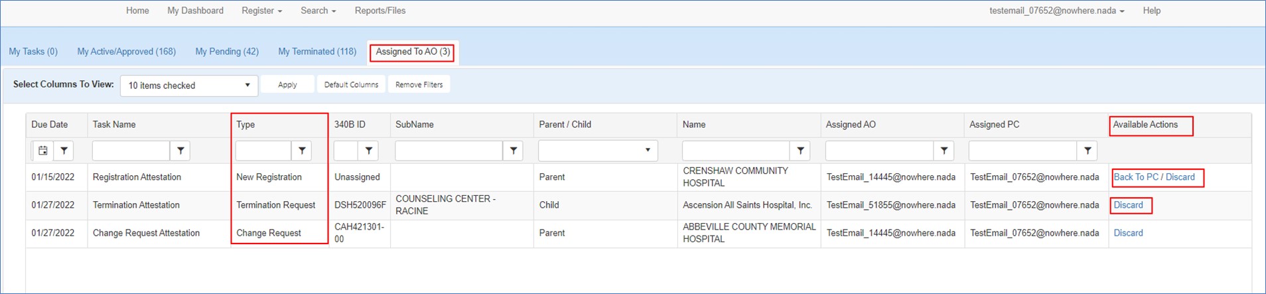Expand the Search menu in navbar
The width and height of the screenshot is (1266, 294).
pos(318,11)
